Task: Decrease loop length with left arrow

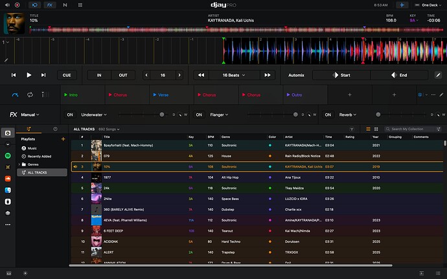Action: 146,75
